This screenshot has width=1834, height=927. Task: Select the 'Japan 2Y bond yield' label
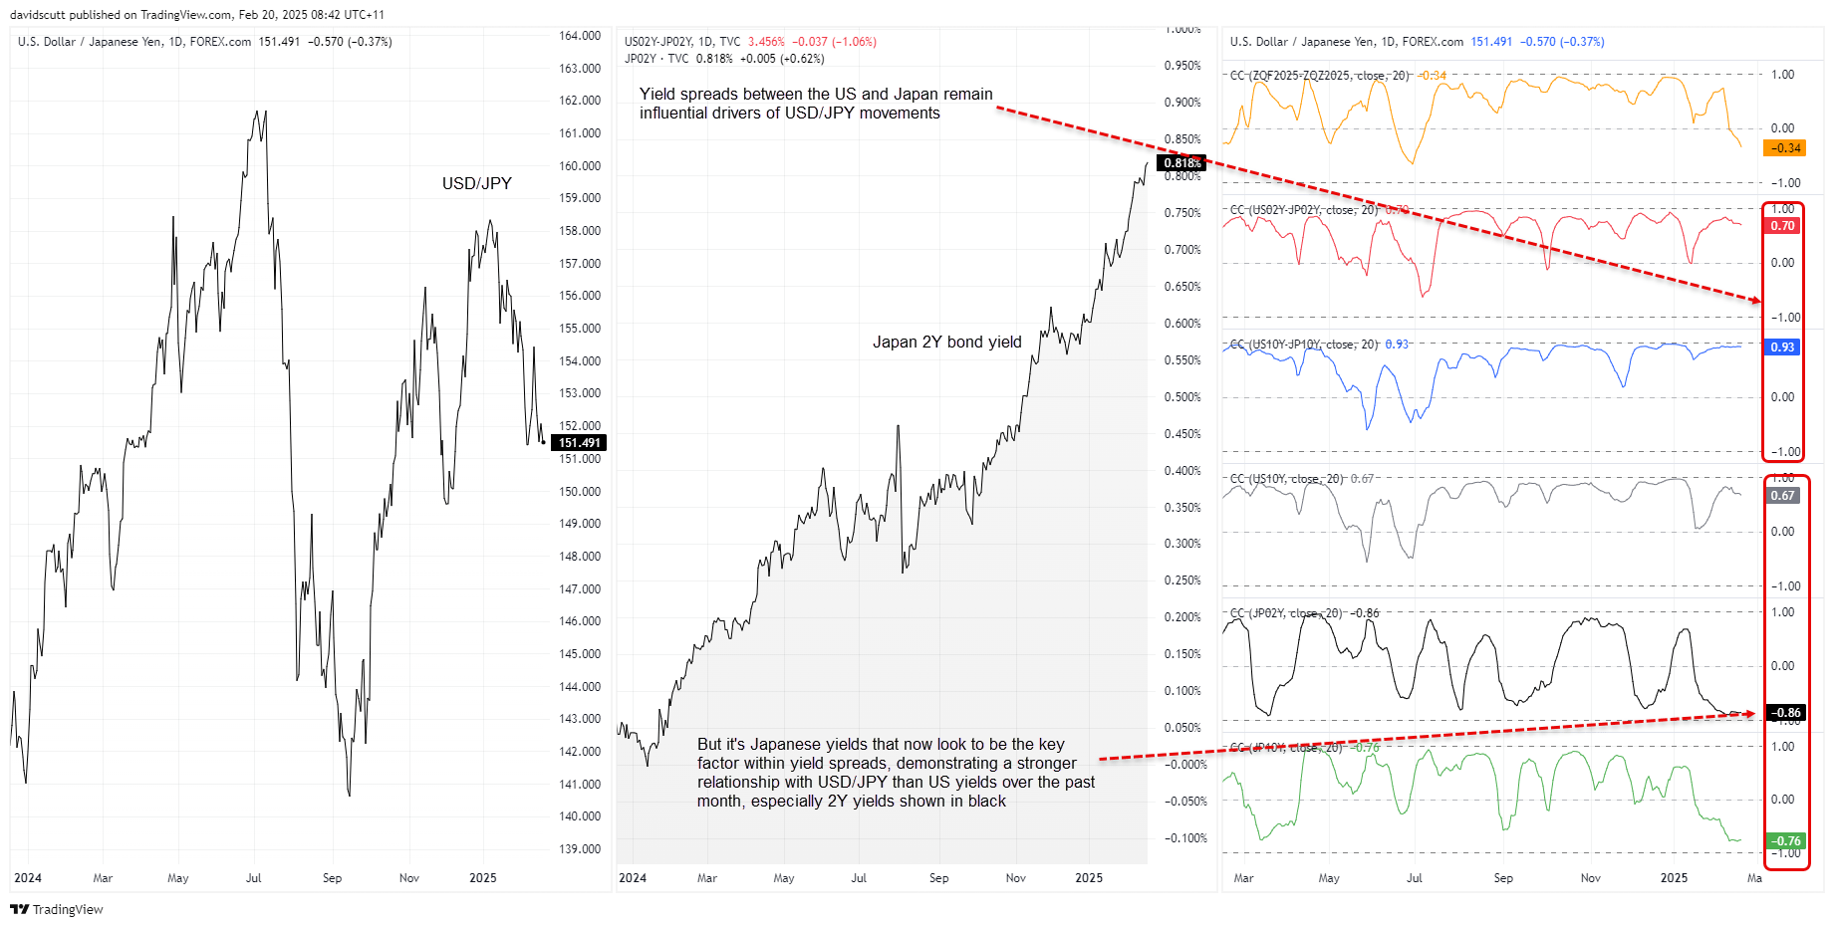(x=947, y=342)
